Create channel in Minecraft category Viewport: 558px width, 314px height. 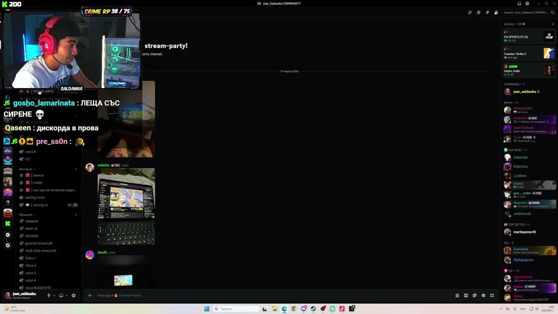tap(76, 215)
